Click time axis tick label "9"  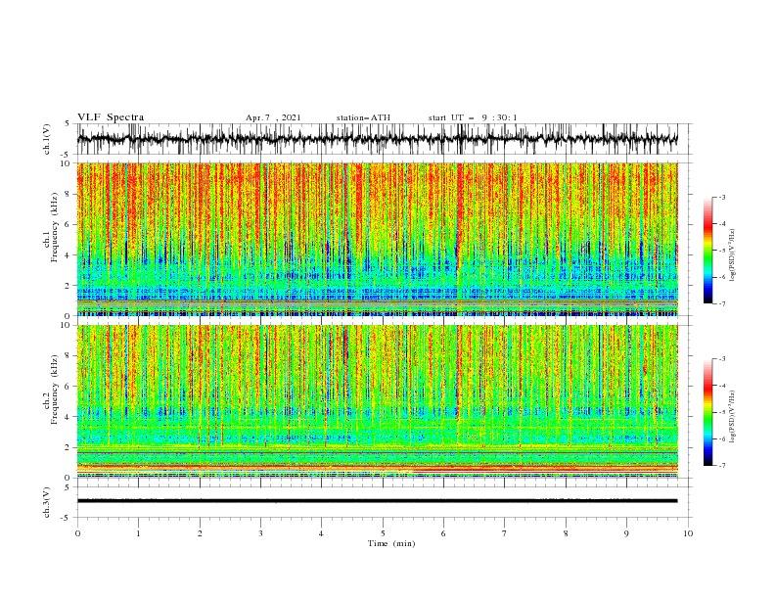coord(626,533)
